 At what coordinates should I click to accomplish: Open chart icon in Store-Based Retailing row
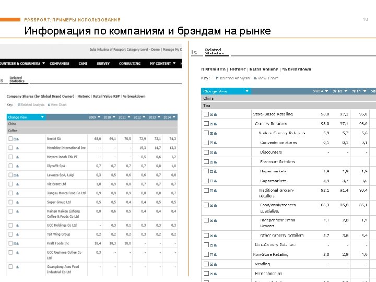coord(215,114)
